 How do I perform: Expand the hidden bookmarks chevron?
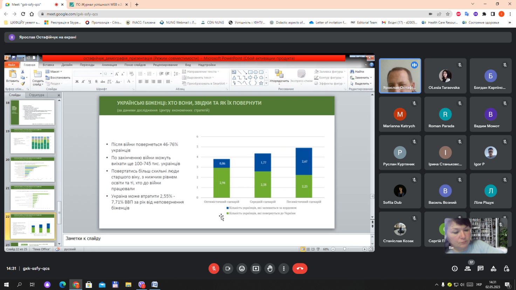[x=509, y=22]
